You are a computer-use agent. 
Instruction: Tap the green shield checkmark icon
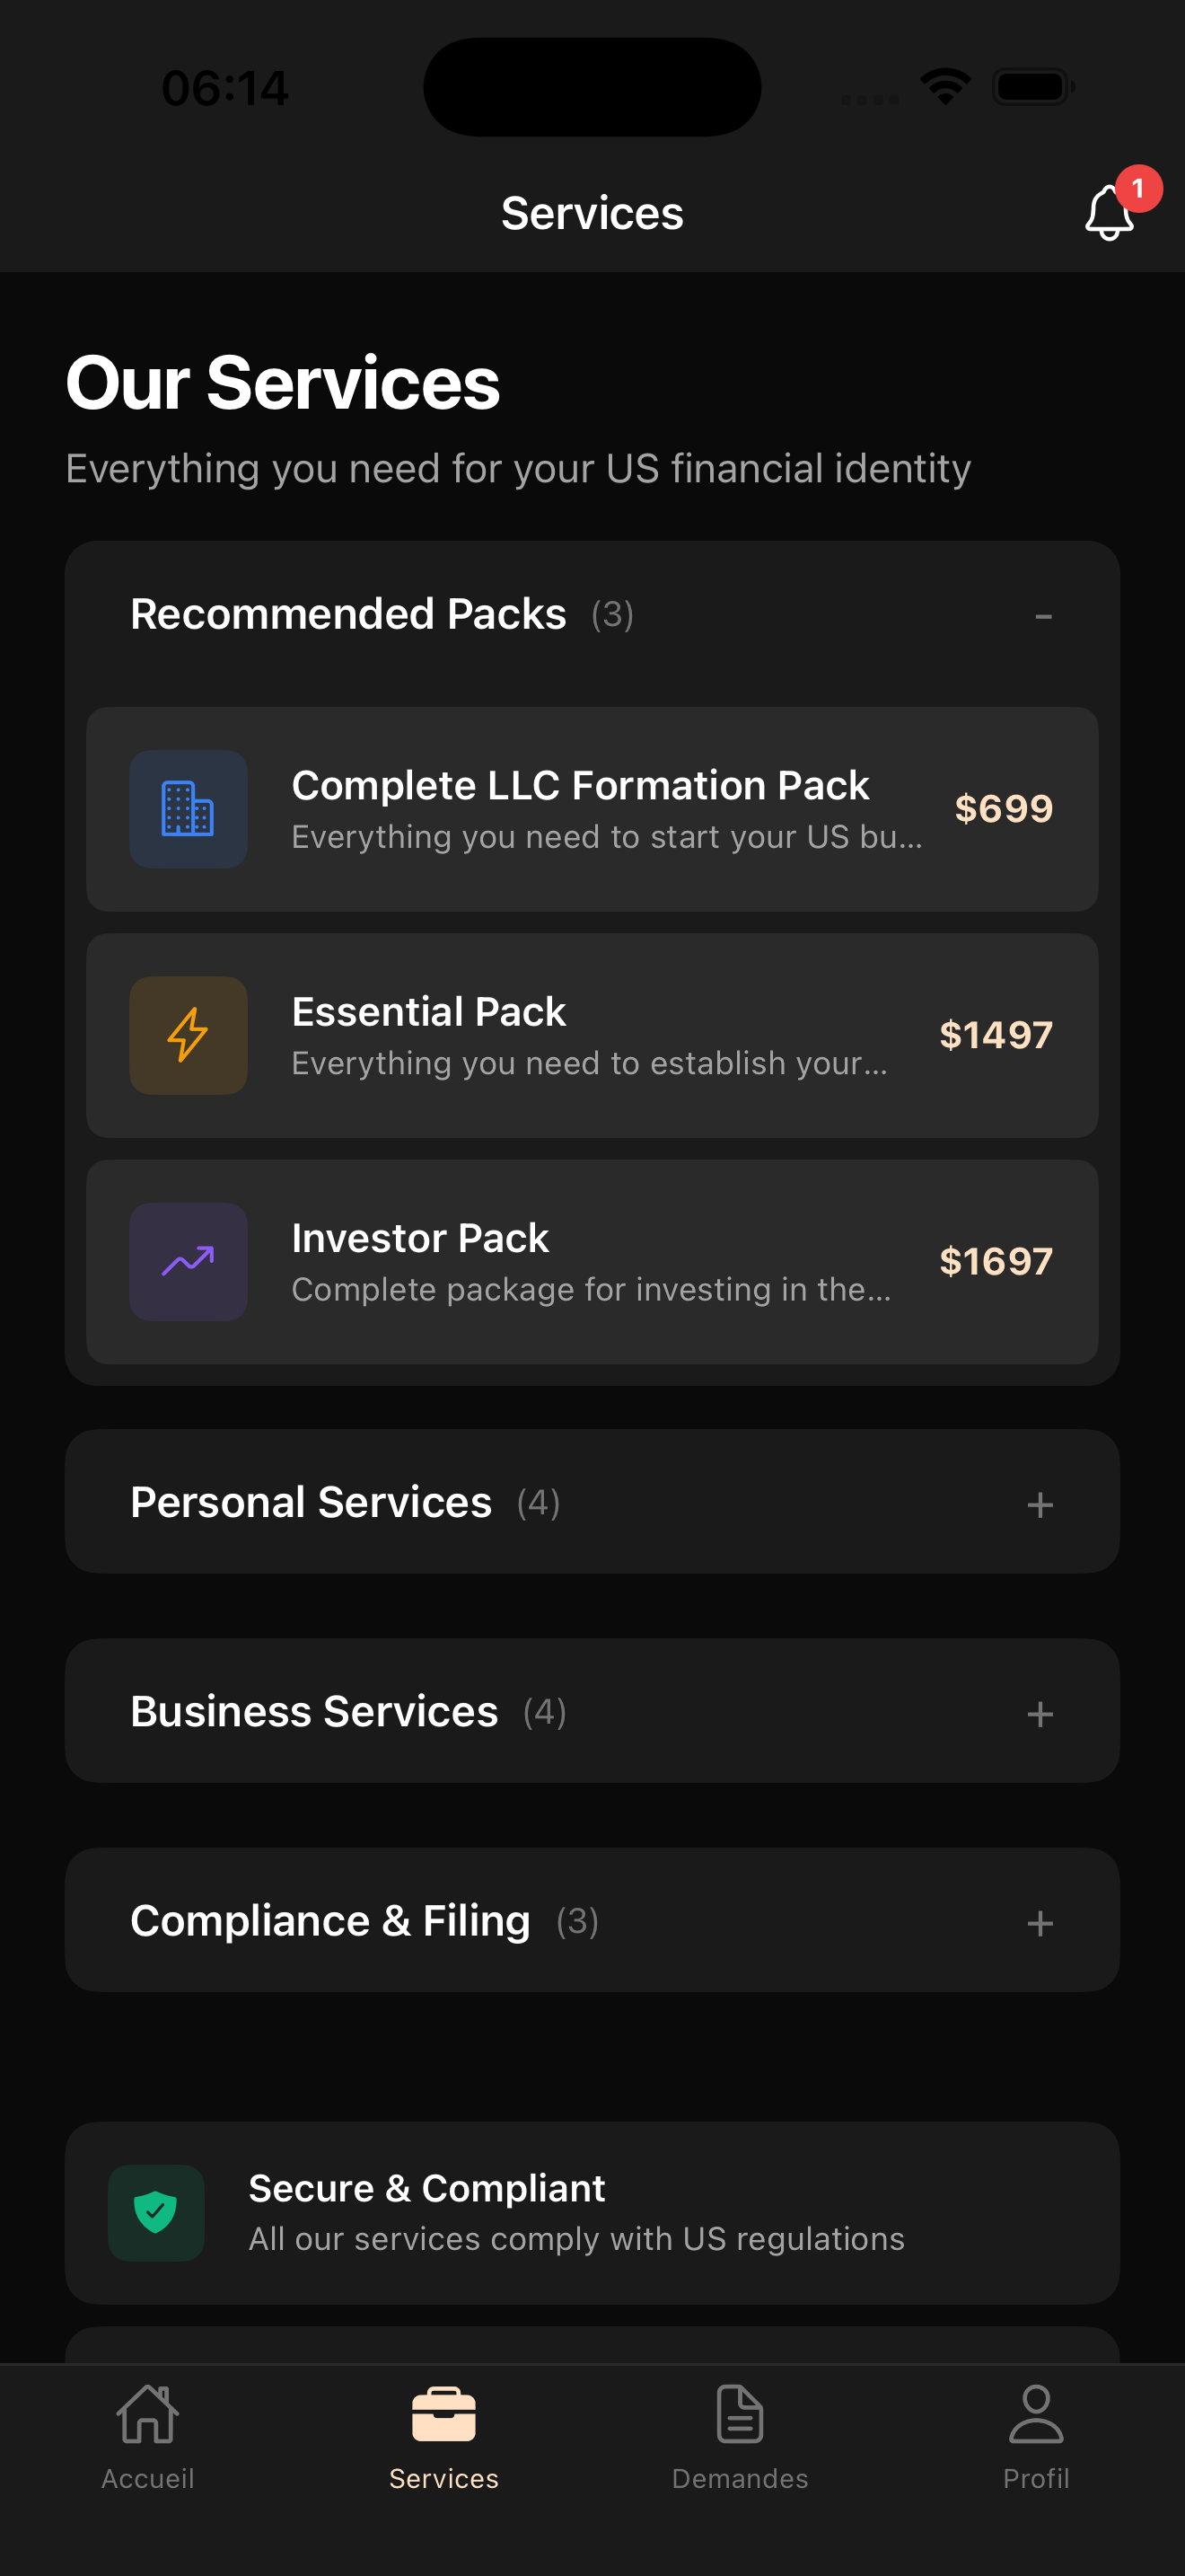point(156,2213)
